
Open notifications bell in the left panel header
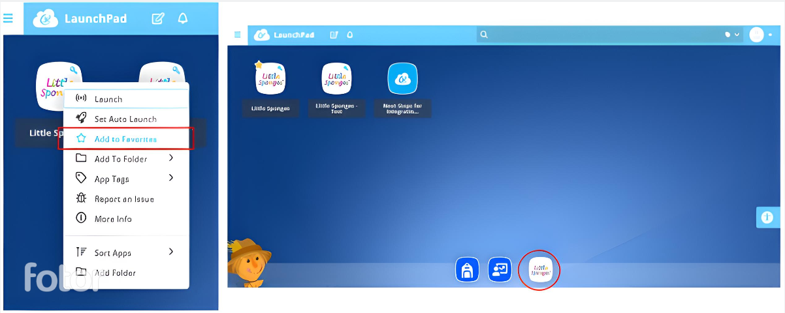coord(183,18)
